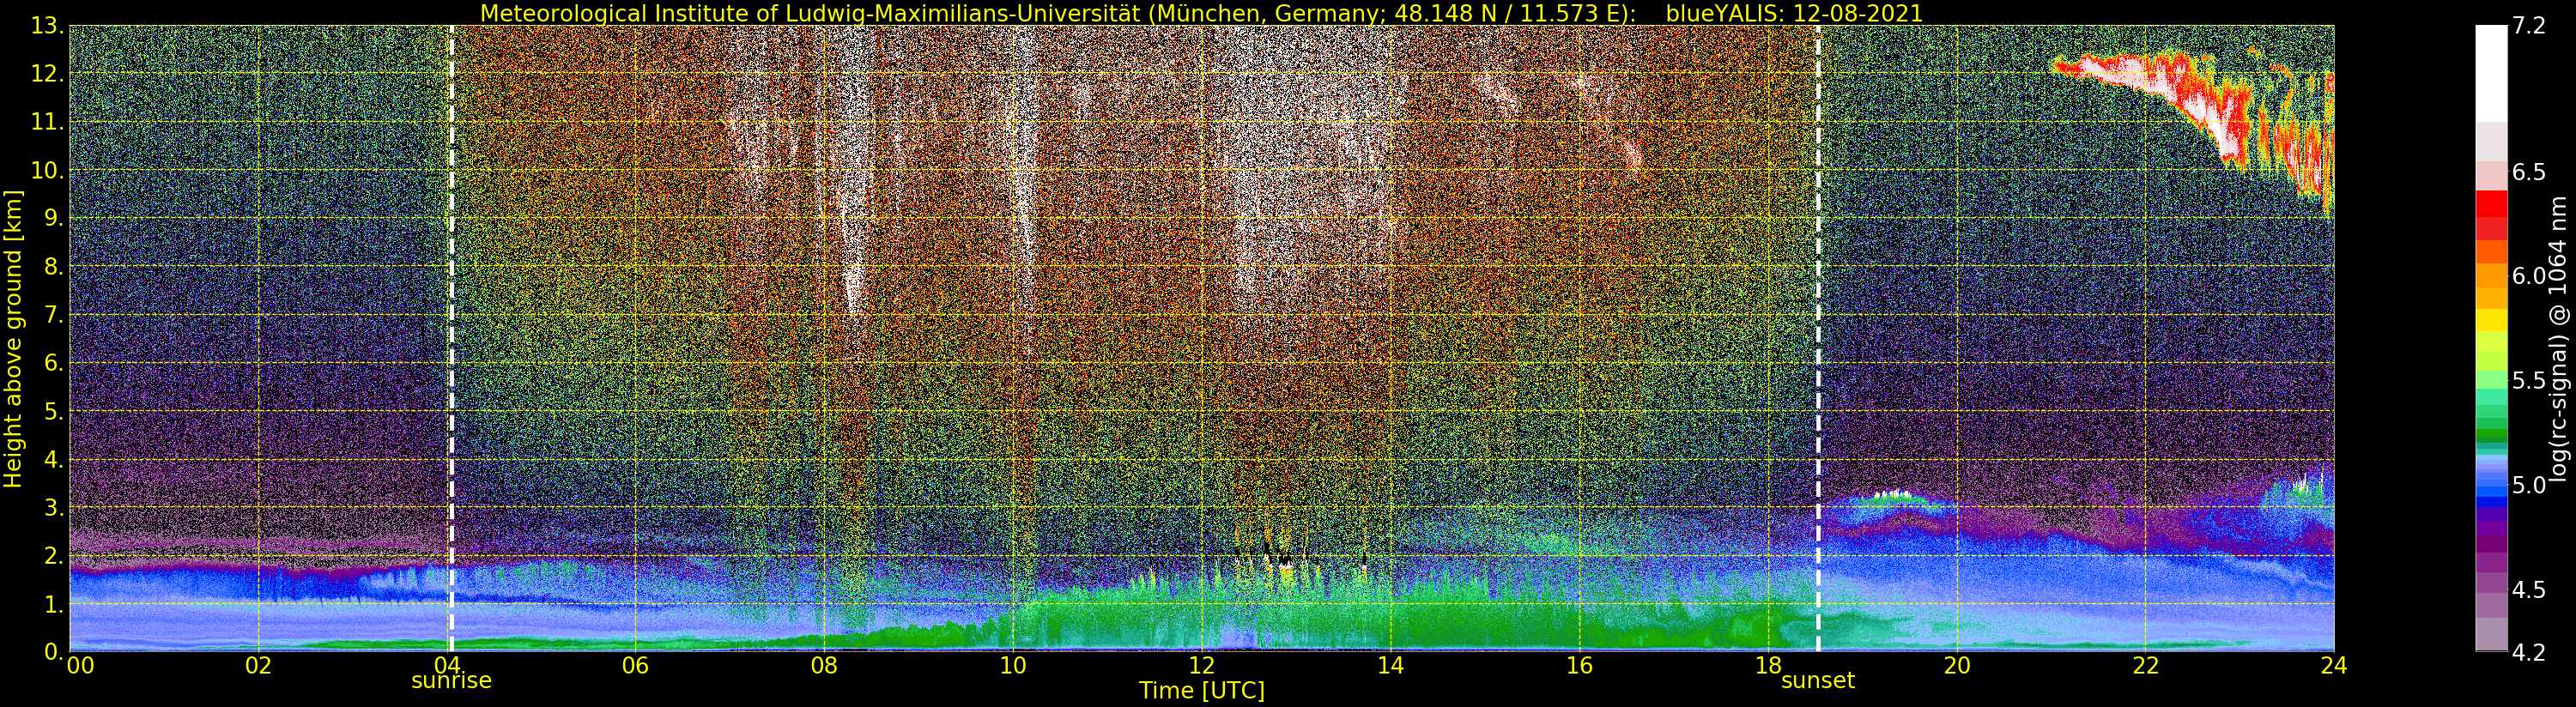
Task: Click time axis tick label 24
Action: (2334, 665)
